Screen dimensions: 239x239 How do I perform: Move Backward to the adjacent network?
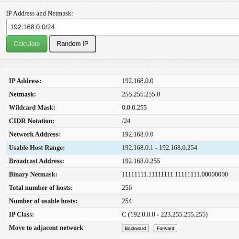tap(135, 228)
